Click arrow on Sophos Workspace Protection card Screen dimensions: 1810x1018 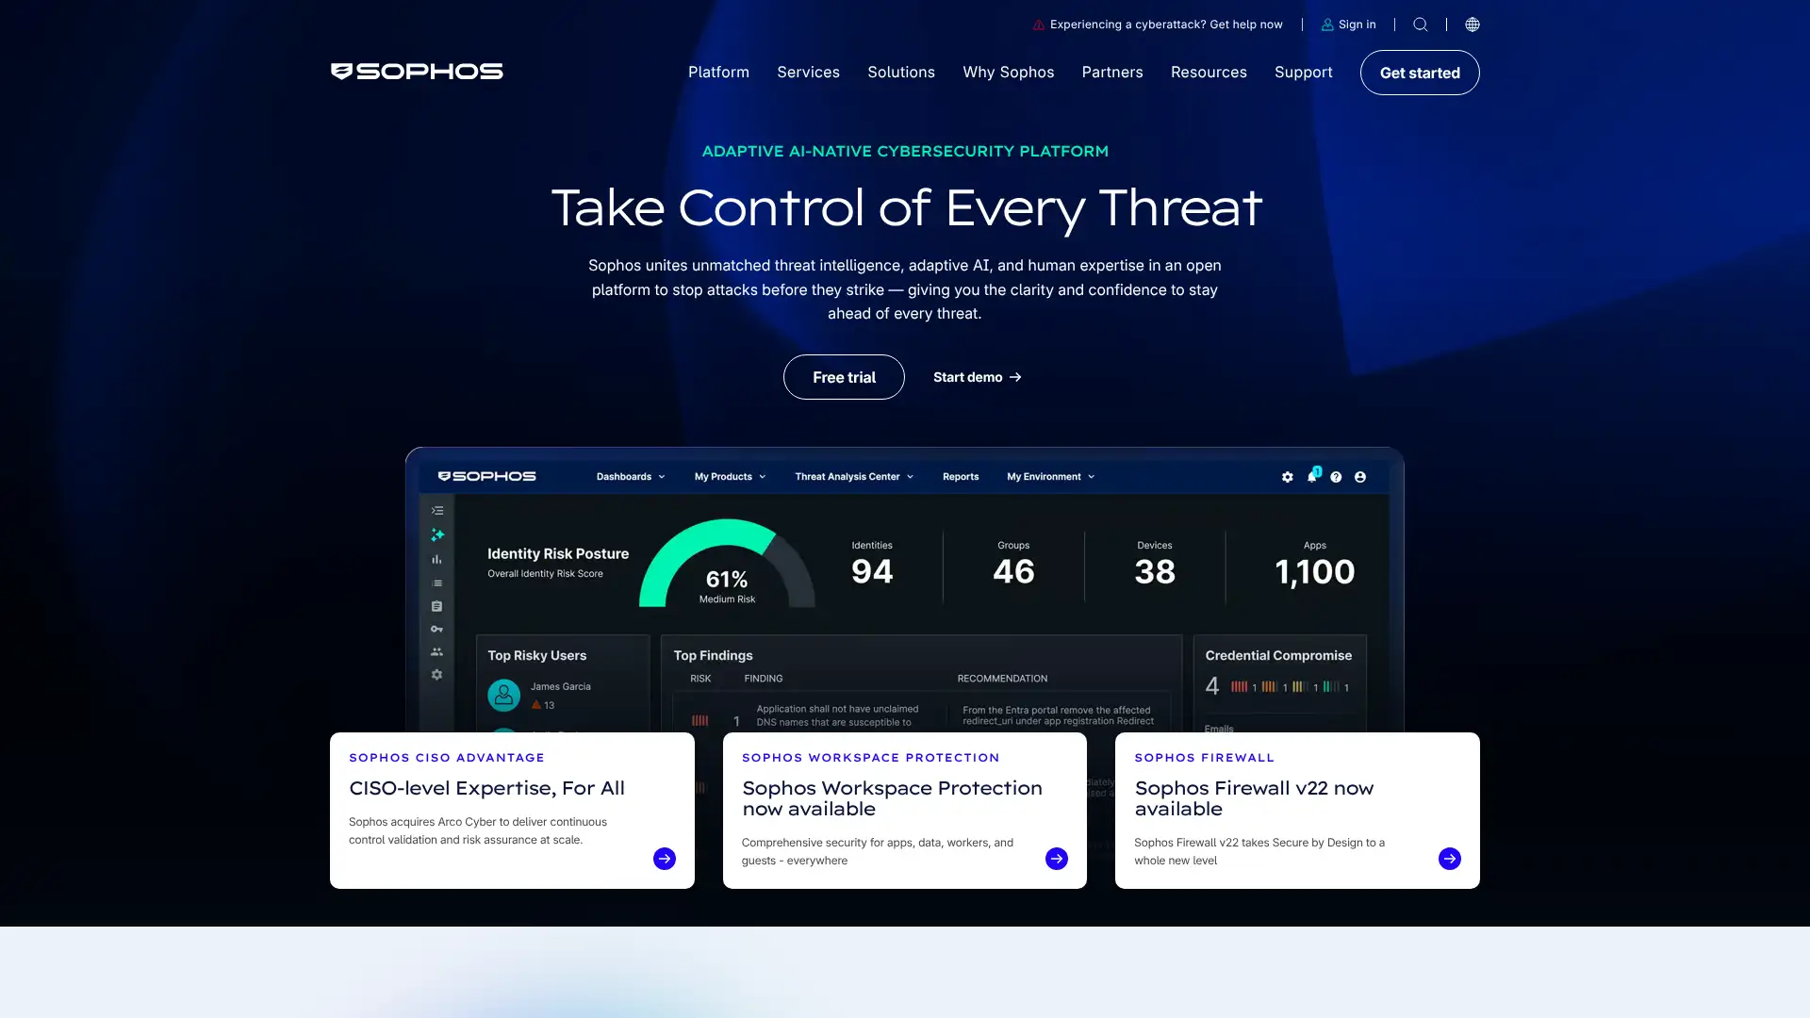(x=1057, y=859)
